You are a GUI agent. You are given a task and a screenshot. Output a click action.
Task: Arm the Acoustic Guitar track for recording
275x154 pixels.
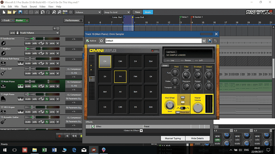point(52,122)
